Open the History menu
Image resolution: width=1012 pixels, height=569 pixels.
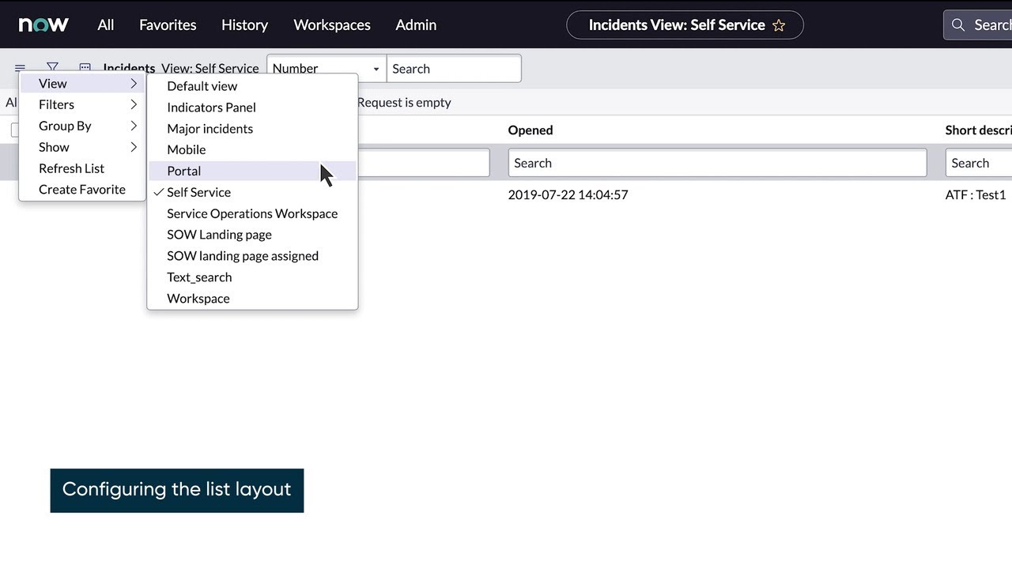(244, 24)
